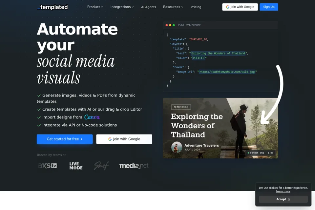This screenshot has height=210, width=315.
Task: Click the checkmark beside Generate images
Action: tap(39, 95)
